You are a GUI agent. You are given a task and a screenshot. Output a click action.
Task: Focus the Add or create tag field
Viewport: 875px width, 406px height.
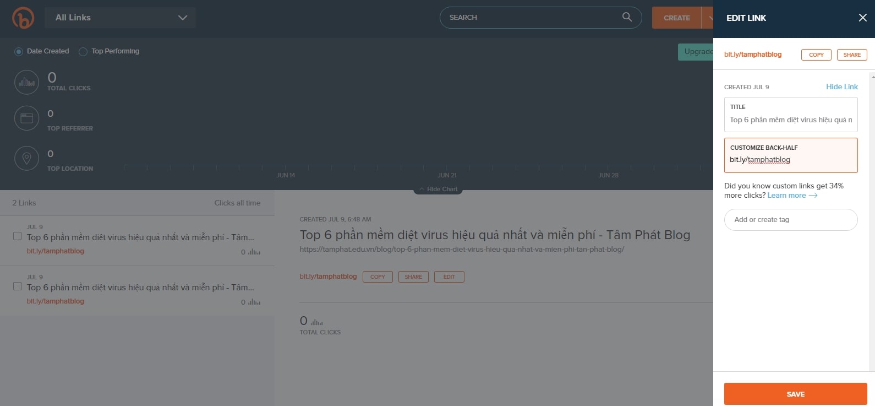(791, 220)
